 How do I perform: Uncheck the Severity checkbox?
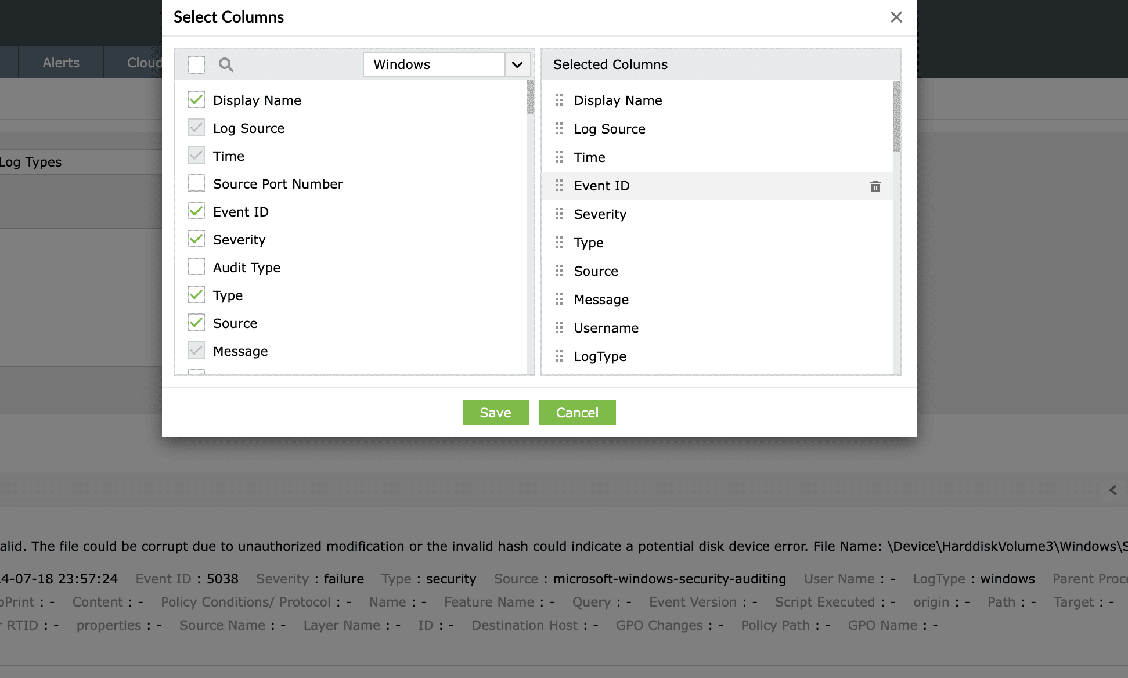[196, 239]
